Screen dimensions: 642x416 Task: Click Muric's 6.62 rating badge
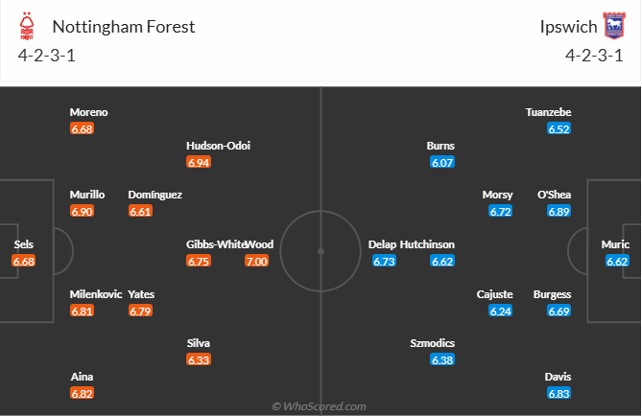[x=617, y=261]
